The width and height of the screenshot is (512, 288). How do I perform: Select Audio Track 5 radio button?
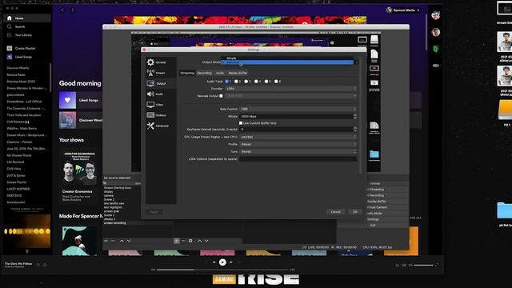coord(266,82)
